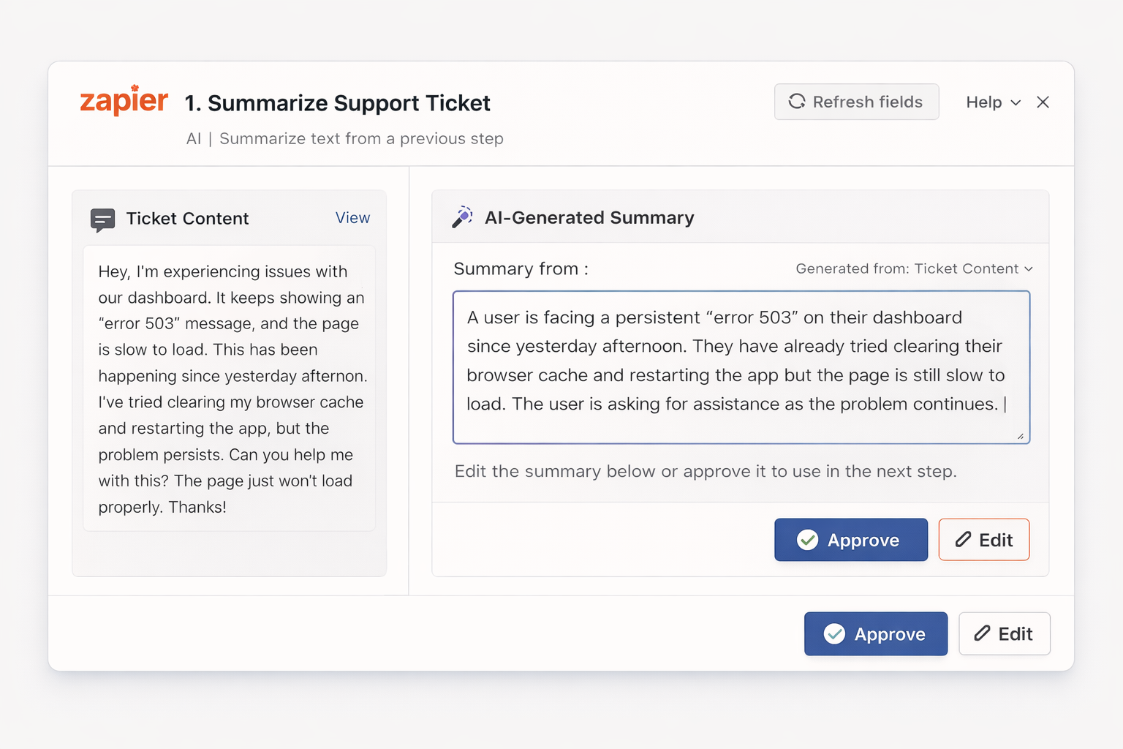Click the resize handle of the summary textarea
The width and height of the screenshot is (1123, 749).
click(1021, 435)
